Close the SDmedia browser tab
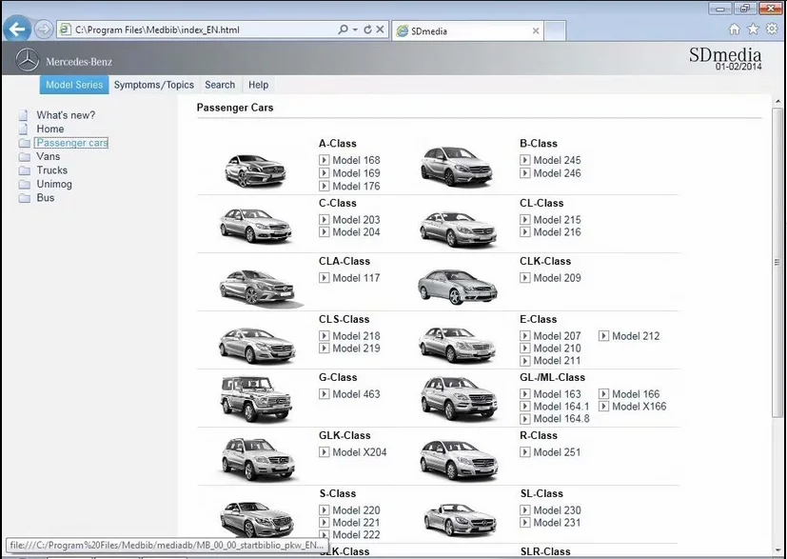Viewport: 787px width, 559px height. pos(536,30)
